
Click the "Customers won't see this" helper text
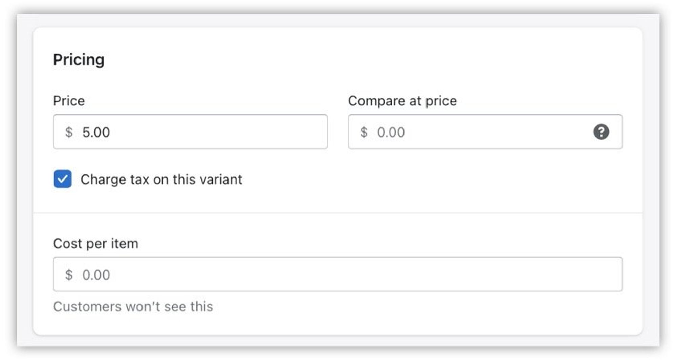(x=133, y=307)
